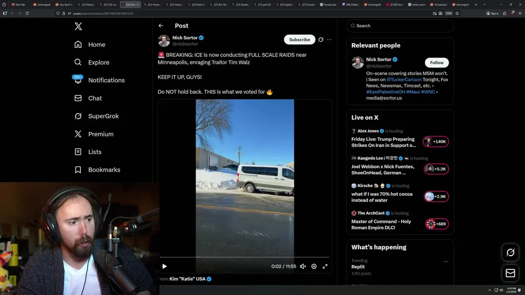The image size is (525, 295).
Task: Click the address bar URL
Action: click(x=103, y=14)
